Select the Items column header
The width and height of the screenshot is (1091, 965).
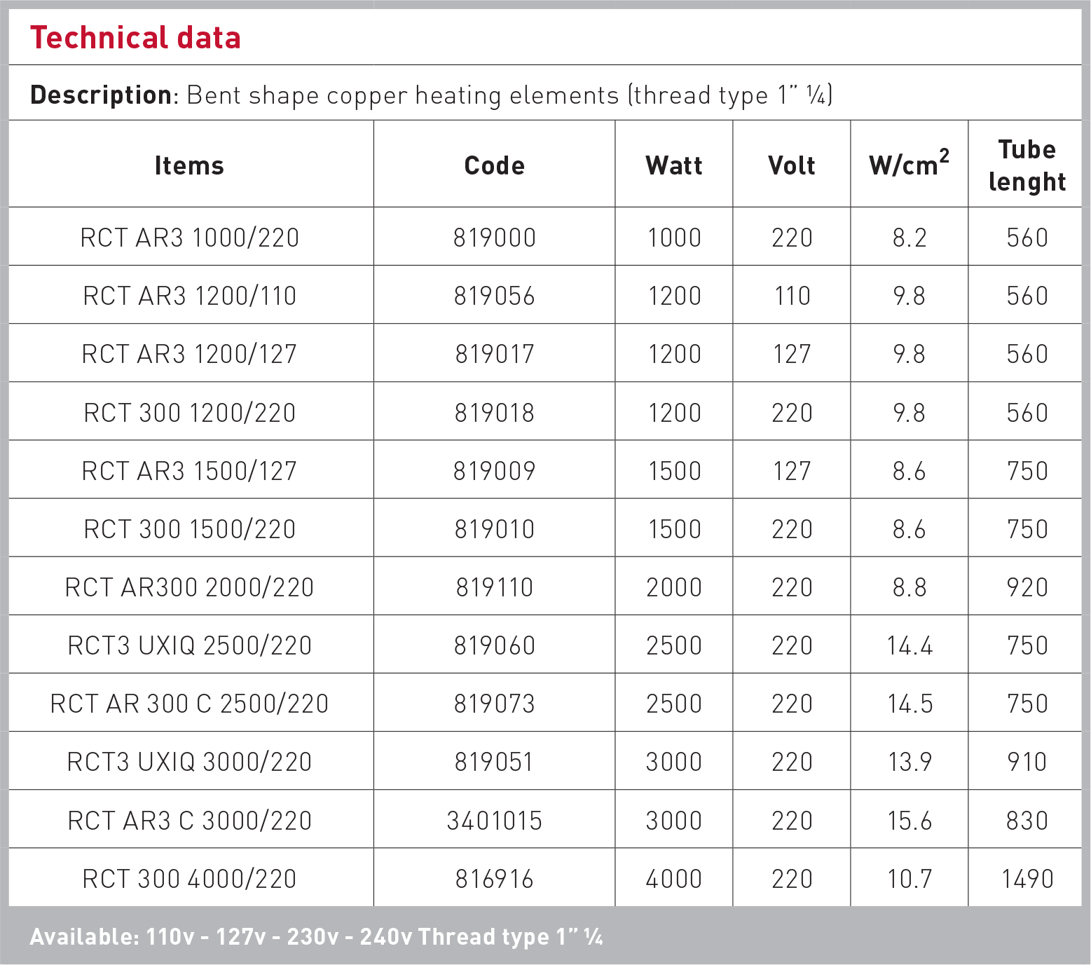tap(190, 166)
